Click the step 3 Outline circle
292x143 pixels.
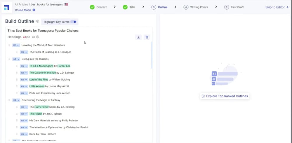(154, 7)
